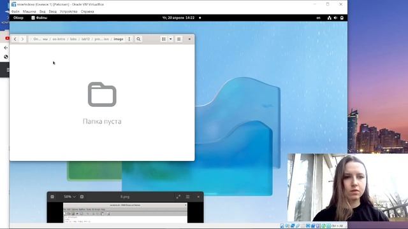Open VirtualBox Ввод menu

[52, 11]
